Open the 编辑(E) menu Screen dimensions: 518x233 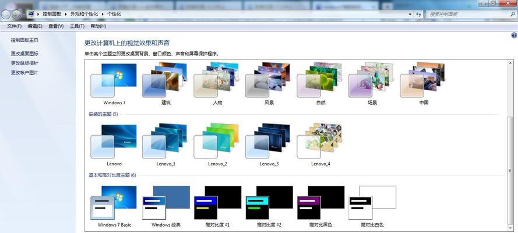coord(35,26)
